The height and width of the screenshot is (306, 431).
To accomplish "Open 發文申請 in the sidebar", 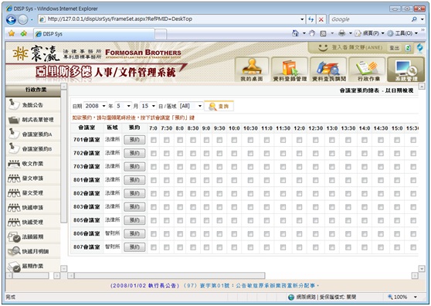I will [x=32, y=178].
